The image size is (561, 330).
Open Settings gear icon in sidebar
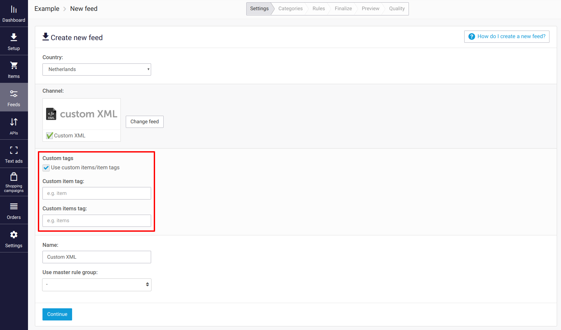[14, 235]
